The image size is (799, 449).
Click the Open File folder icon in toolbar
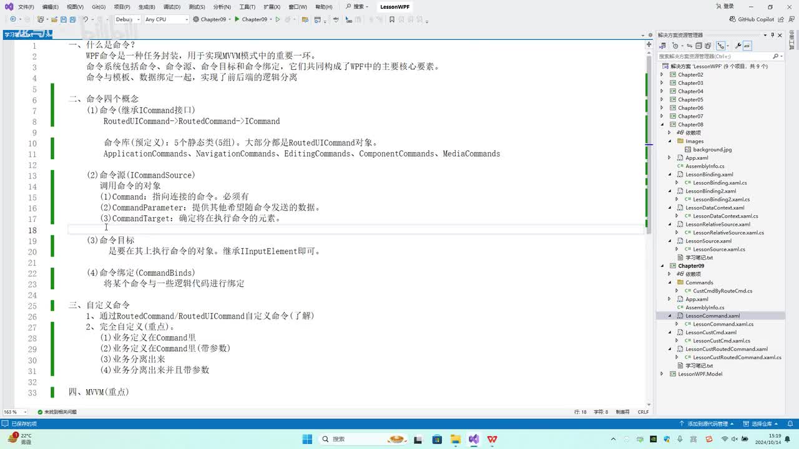(x=54, y=19)
